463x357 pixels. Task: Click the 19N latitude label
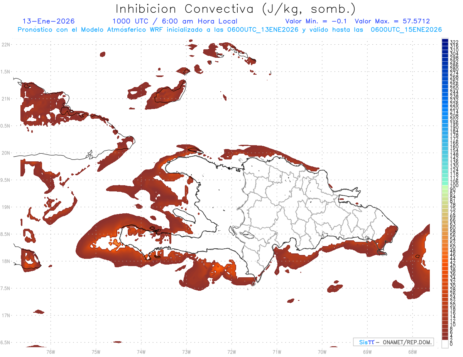(x=6, y=207)
